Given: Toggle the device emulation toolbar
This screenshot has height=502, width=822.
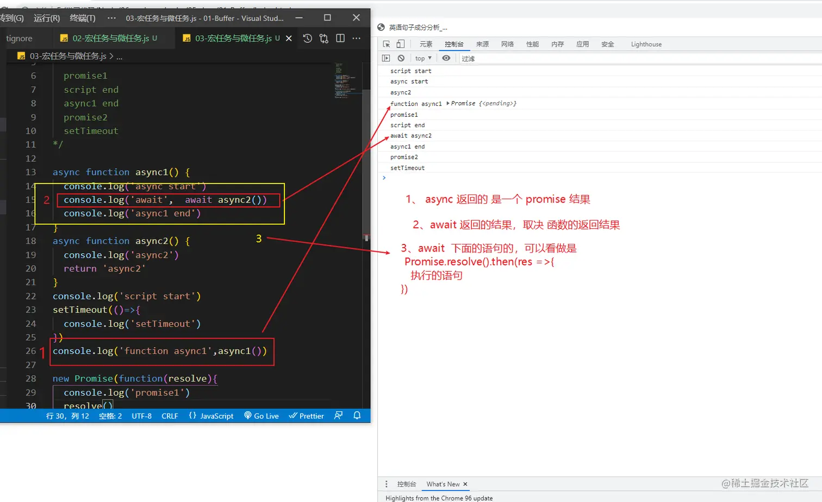Looking at the screenshot, I should pyautogui.click(x=400, y=44).
